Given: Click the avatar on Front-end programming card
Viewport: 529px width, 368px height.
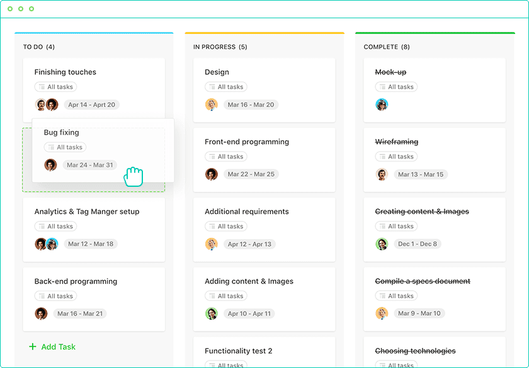Looking at the screenshot, I should (x=212, y=174).
